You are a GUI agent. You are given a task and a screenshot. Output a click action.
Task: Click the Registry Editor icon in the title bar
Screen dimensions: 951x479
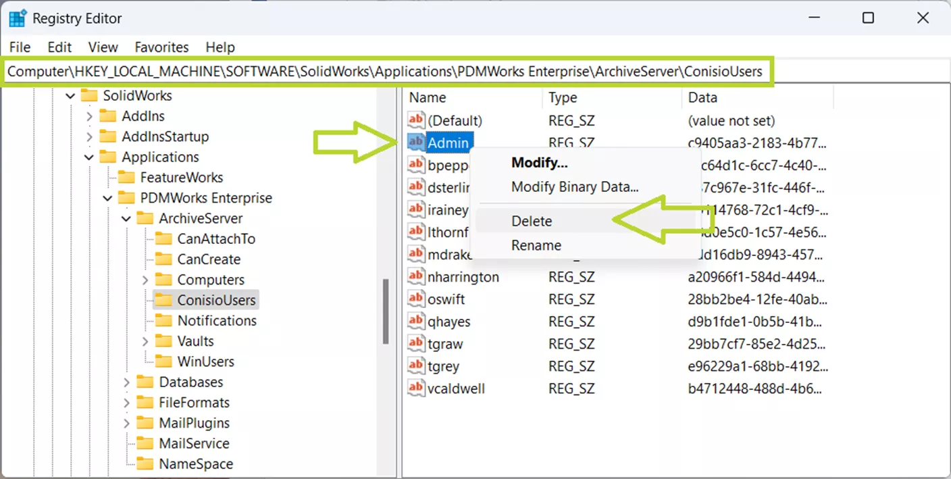16,18
